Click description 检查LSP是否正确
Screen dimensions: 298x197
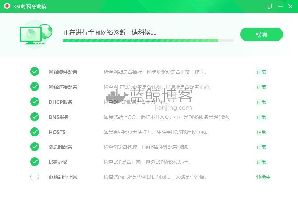pyautogui.click(x=147, y=162)
